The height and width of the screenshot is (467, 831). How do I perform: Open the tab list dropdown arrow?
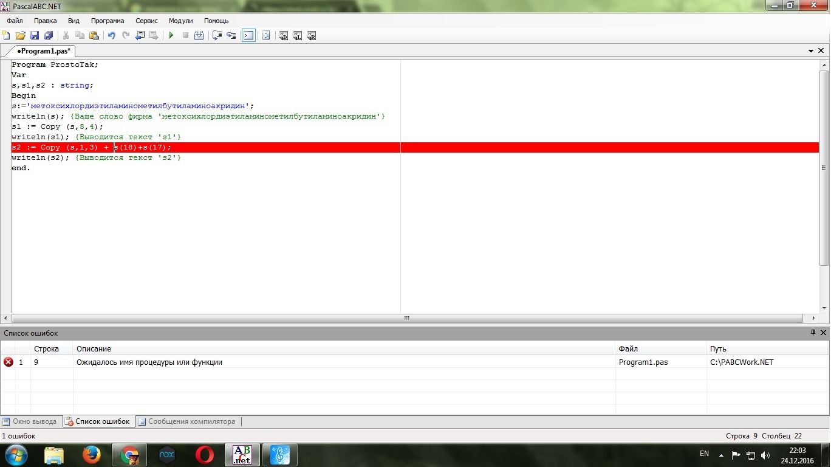pos(811,51)
